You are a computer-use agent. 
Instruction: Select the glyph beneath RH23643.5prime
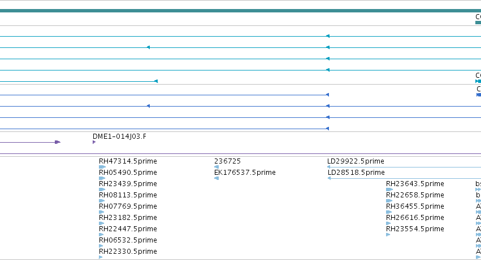pos(389,190)
